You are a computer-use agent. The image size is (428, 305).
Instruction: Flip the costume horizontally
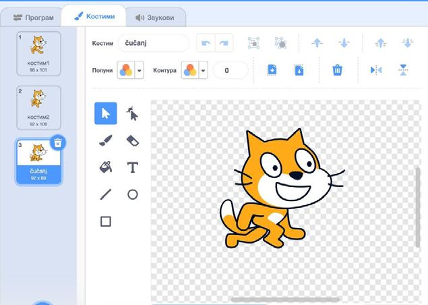pos(376,70)
